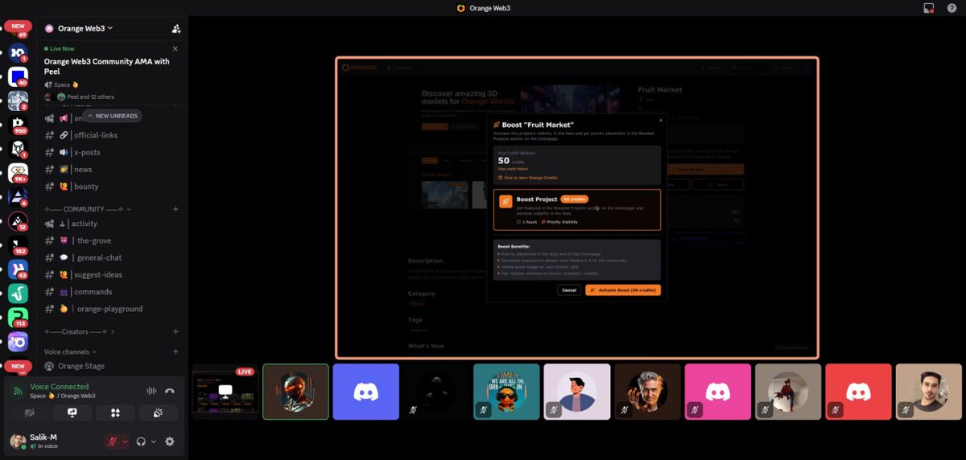966x460 pixels.
Task: Select the blue Discord logo participant tile
Action: pos(366,392)
